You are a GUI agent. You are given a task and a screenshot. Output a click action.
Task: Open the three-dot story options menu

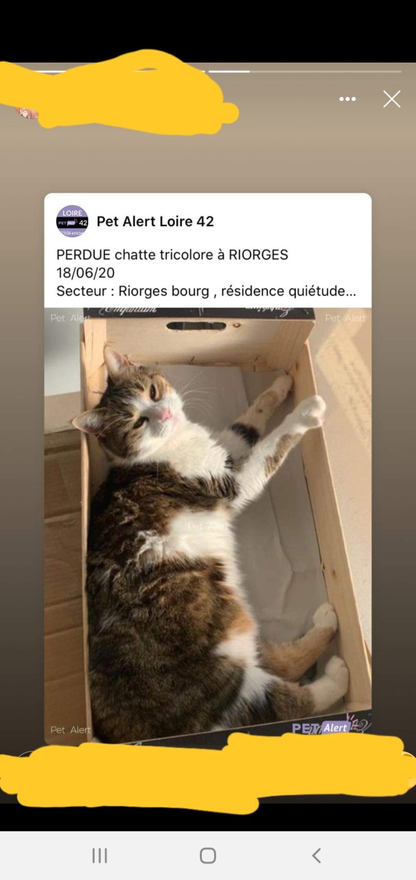(x=347, y=99)
